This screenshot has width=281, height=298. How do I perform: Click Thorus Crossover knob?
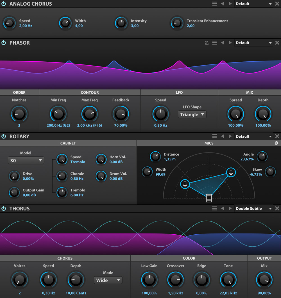(x=175, y=280)
